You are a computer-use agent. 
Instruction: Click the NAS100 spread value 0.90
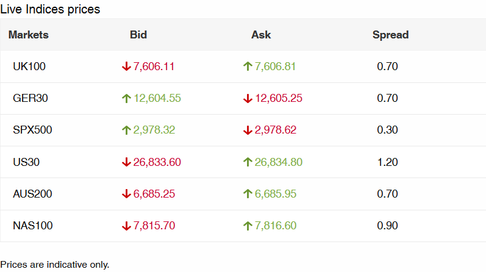[387, 226]
